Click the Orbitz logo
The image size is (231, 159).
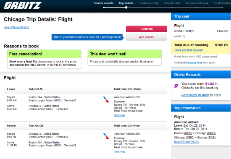(23, 5)
